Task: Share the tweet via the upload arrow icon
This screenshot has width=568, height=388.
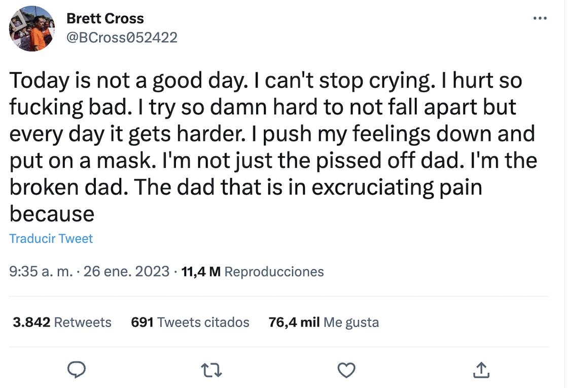Action: coord(481,370)
